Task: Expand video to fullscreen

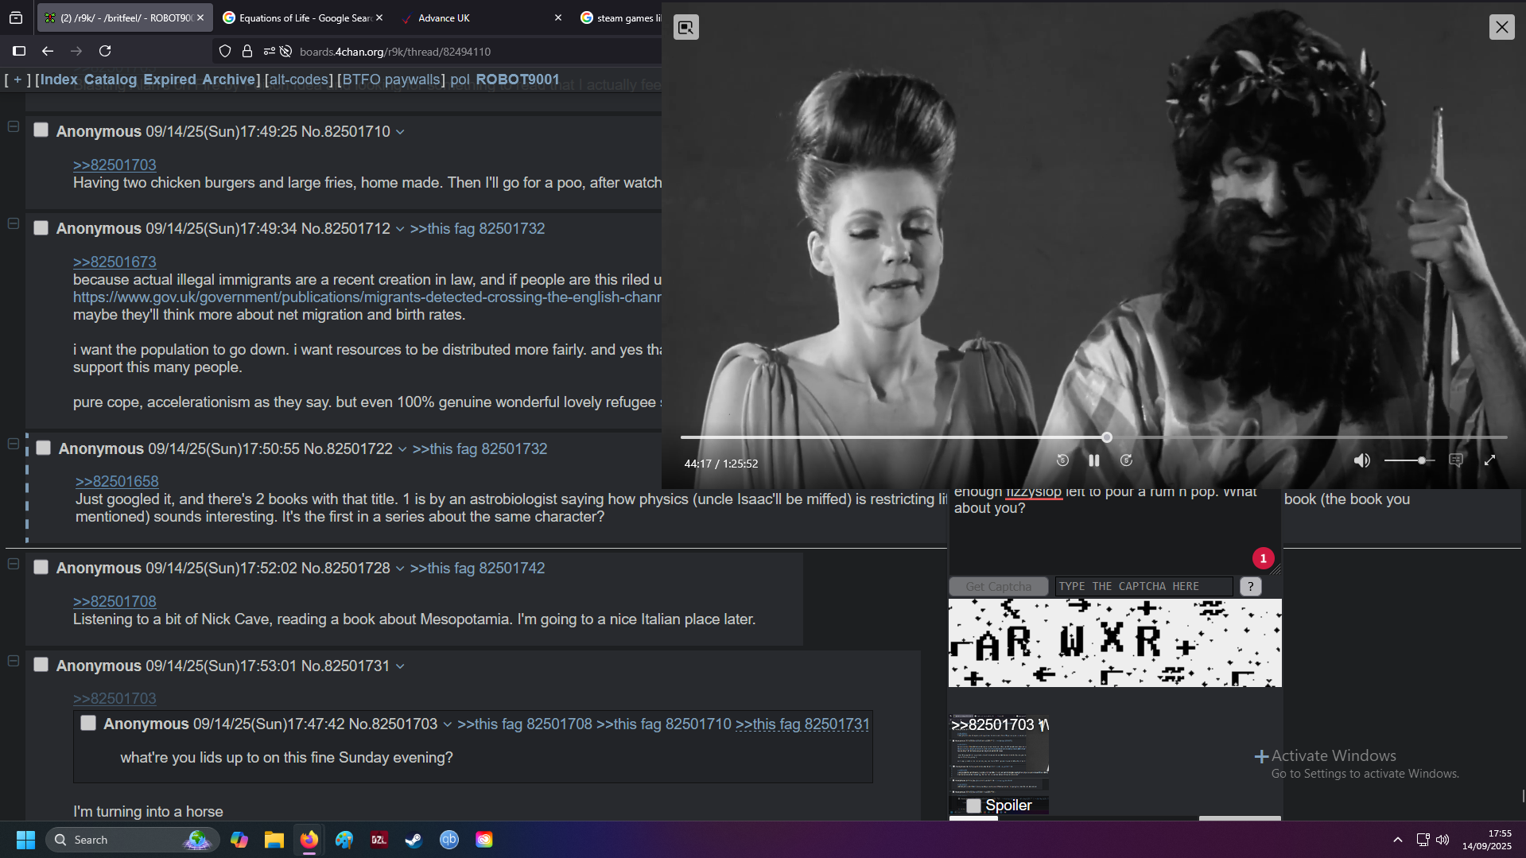Action: [1490, 460]
